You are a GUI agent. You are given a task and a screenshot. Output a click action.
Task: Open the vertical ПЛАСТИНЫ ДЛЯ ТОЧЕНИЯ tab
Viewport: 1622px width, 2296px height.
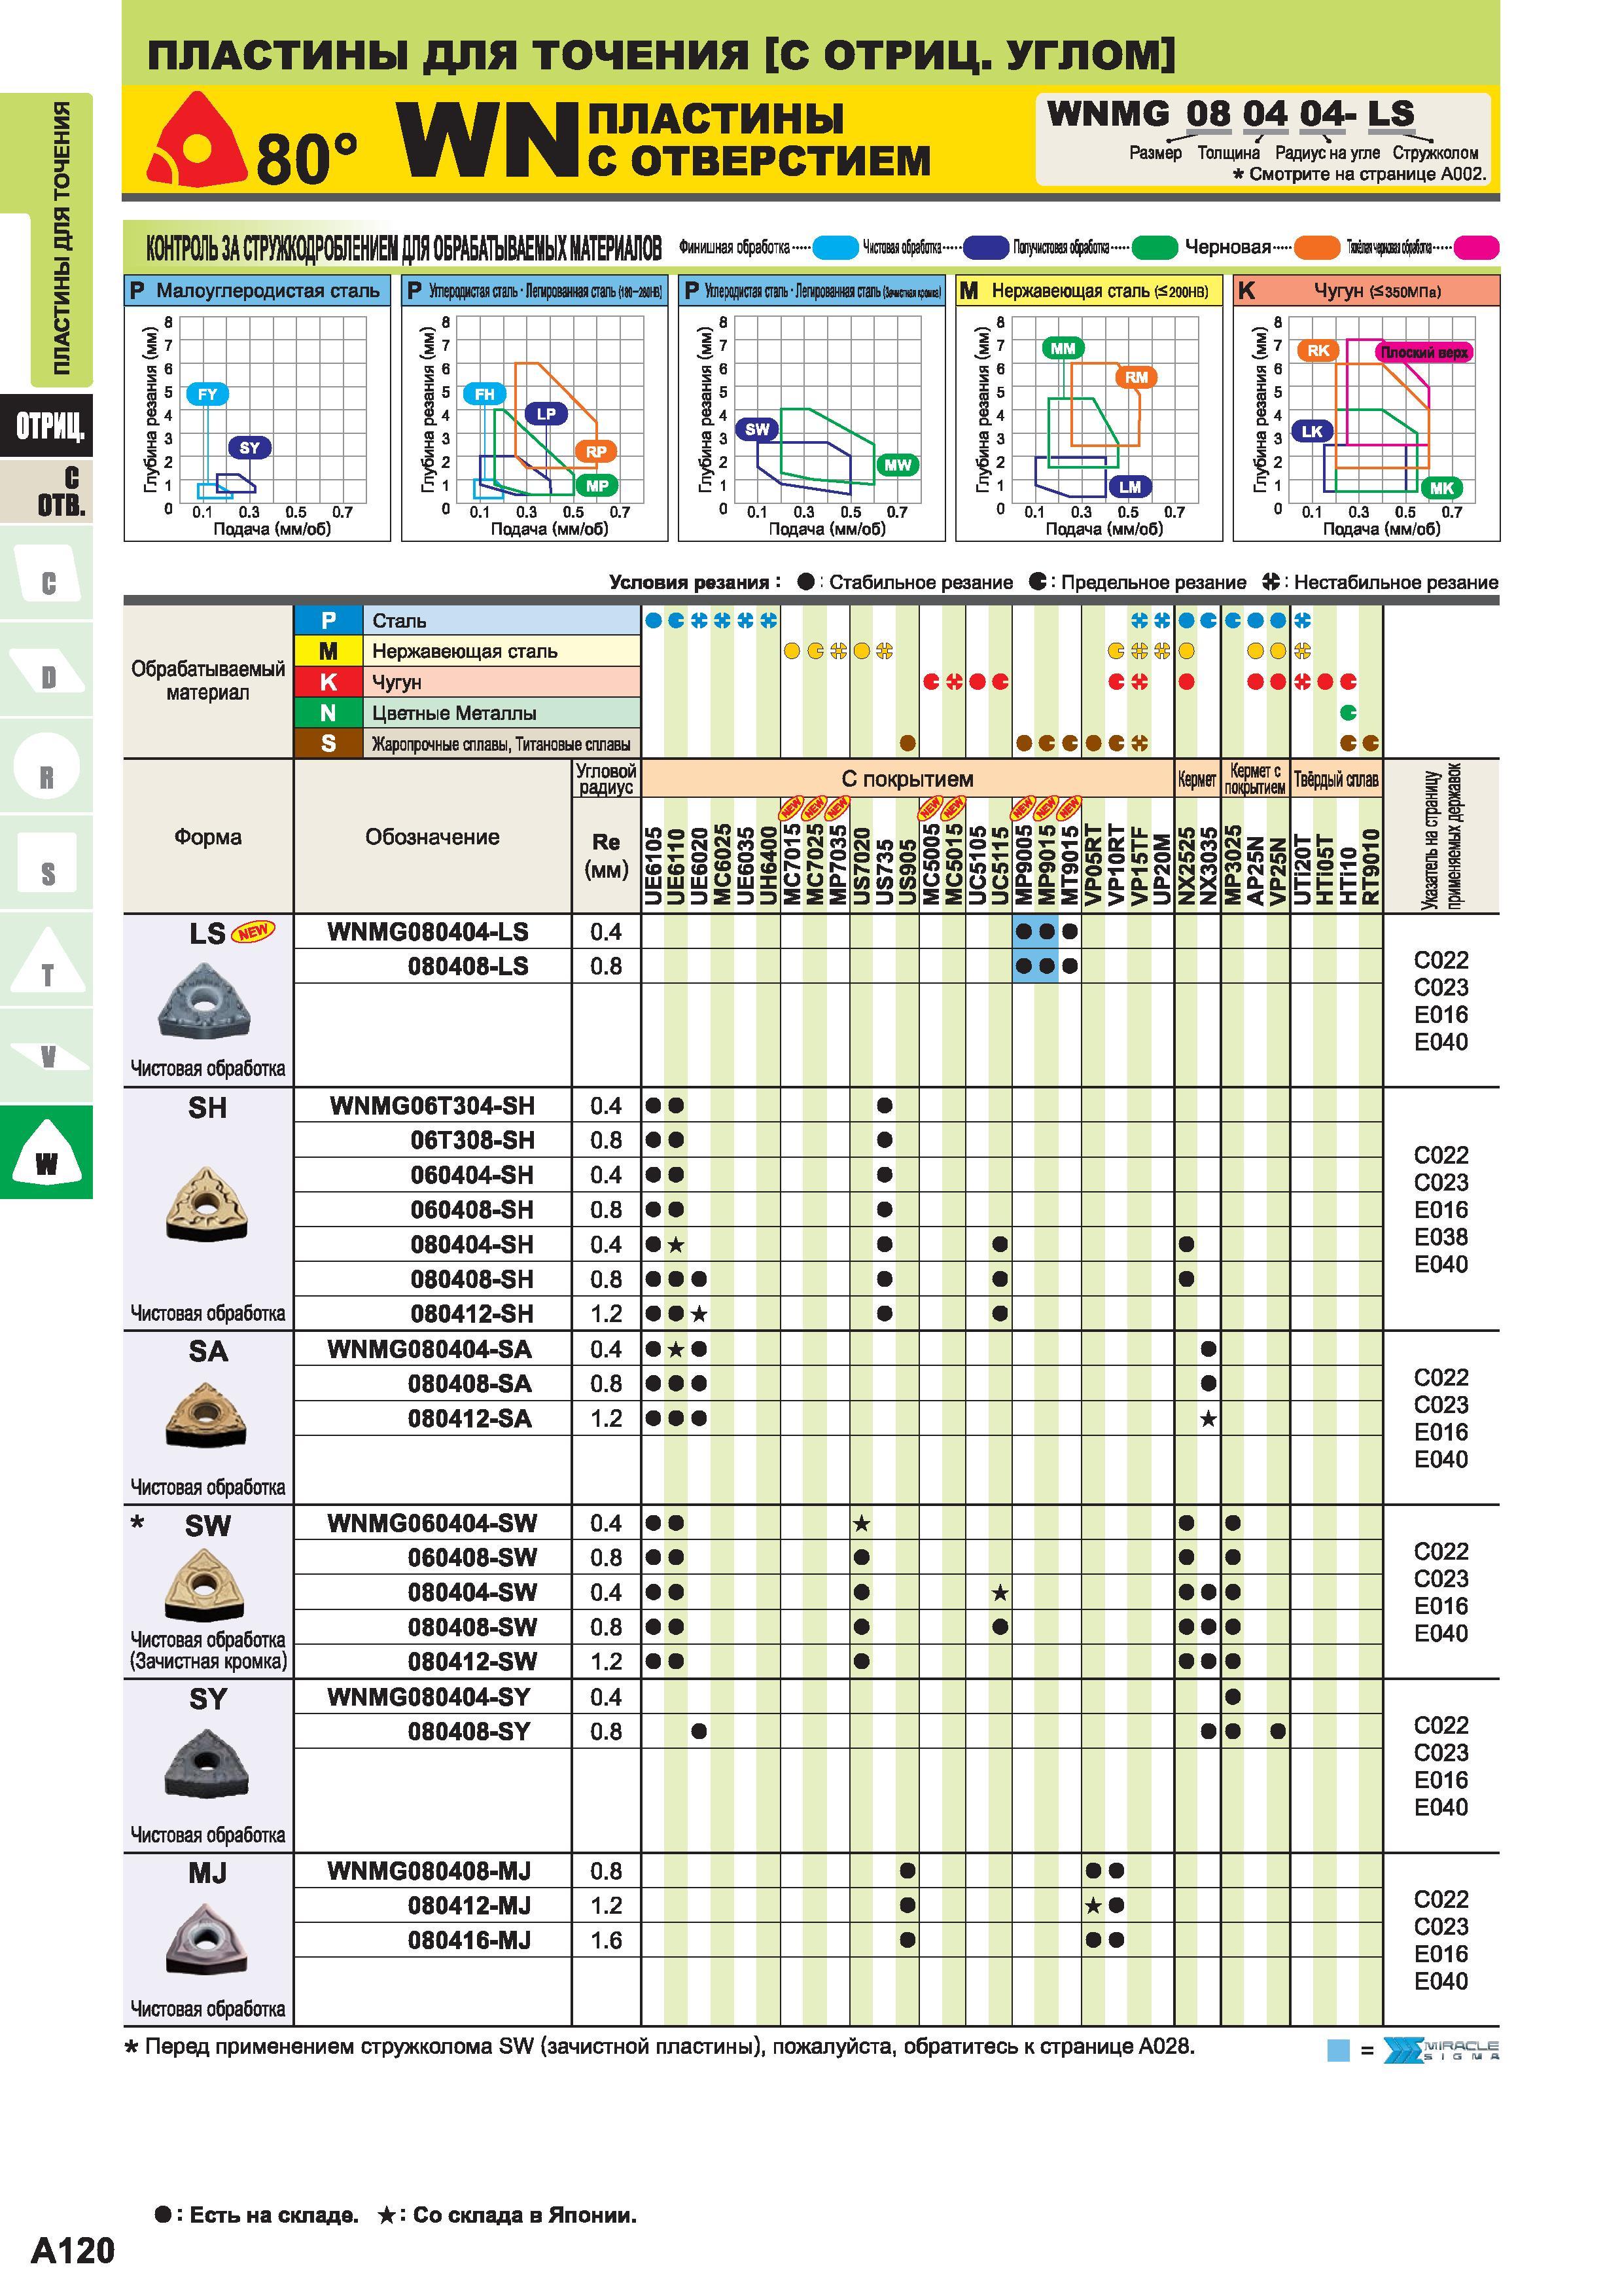point(61,240)
